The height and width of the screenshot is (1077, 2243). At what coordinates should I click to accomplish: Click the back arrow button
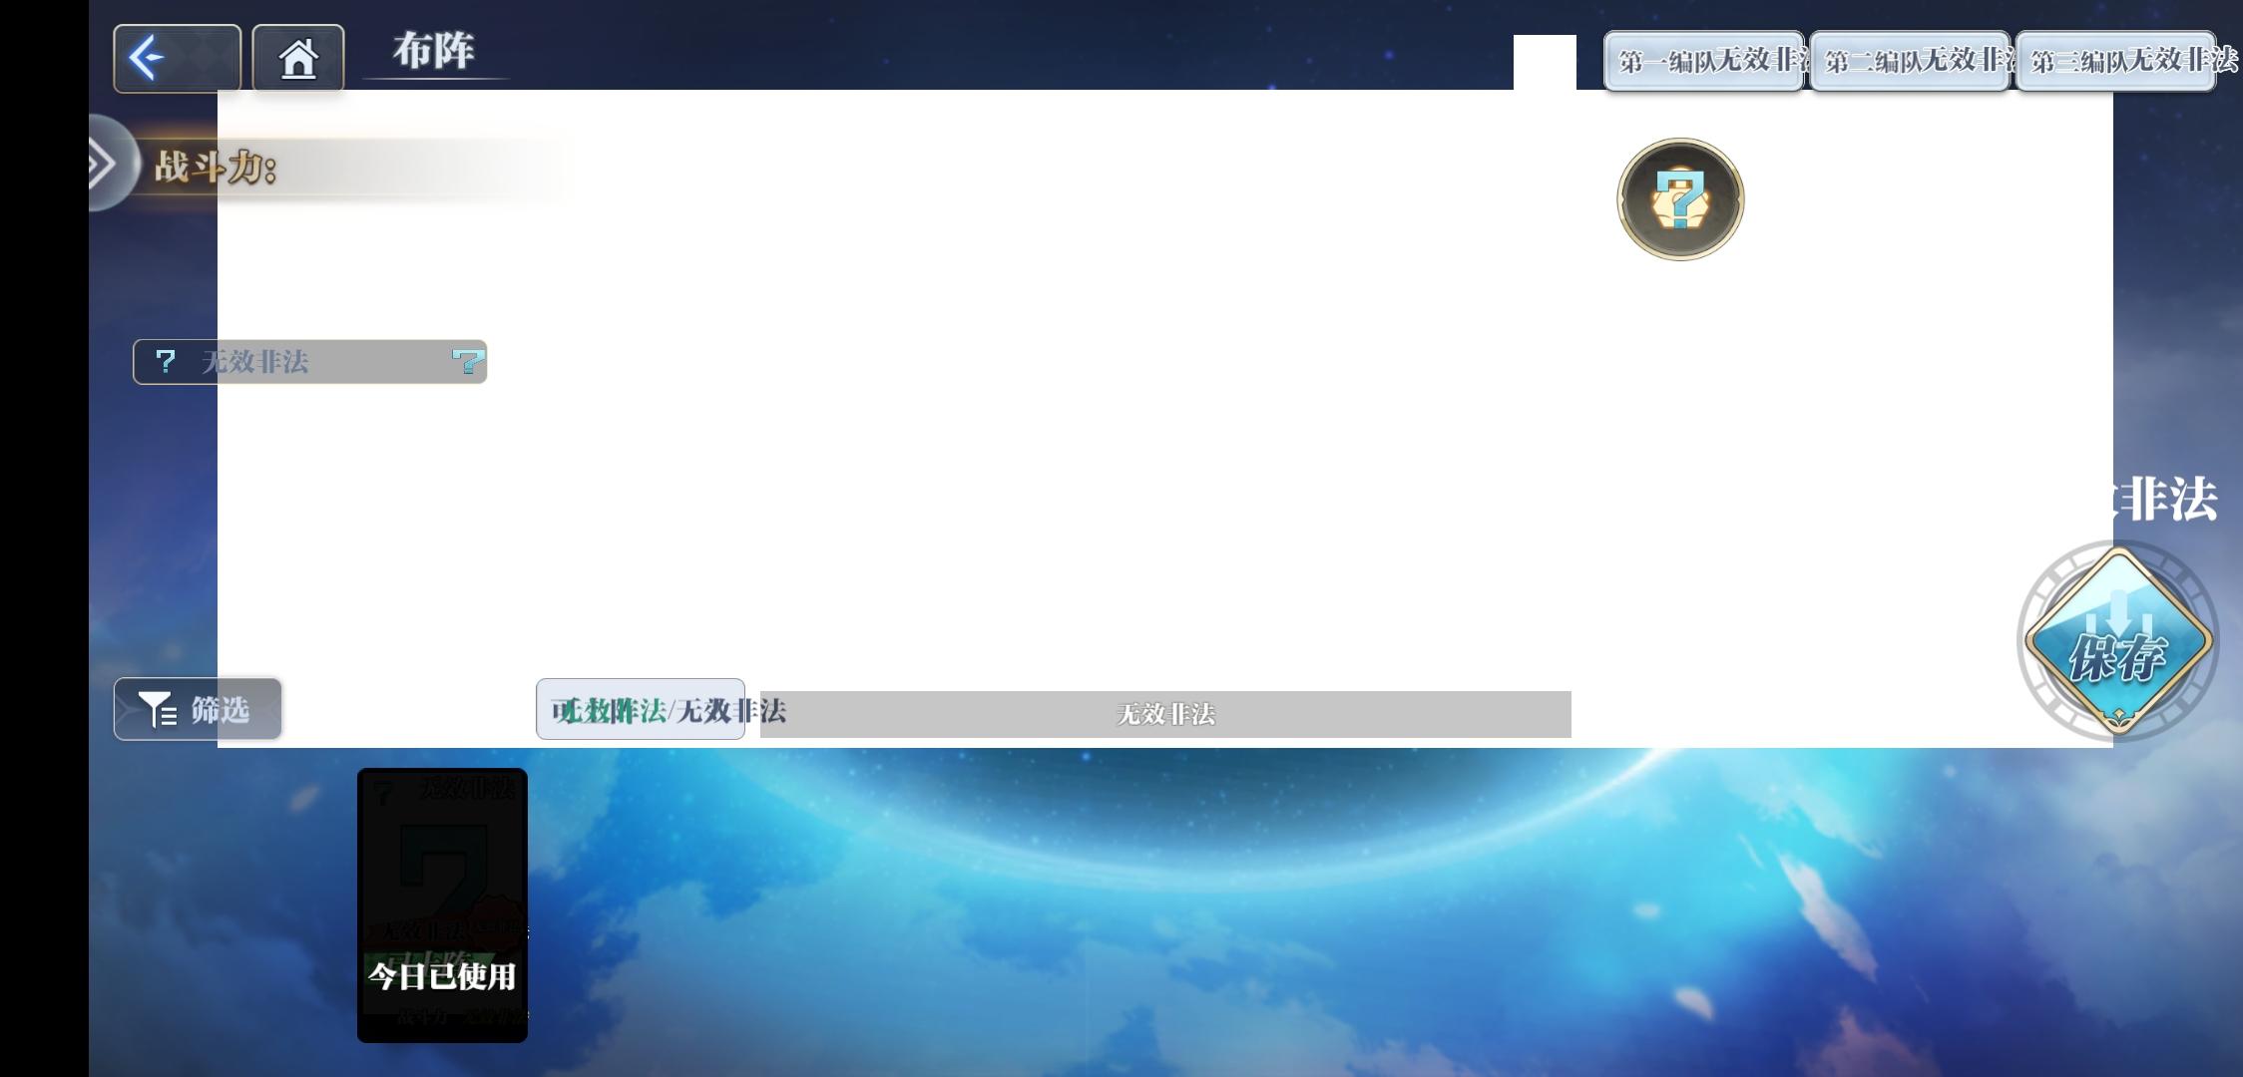[x=176, y=59]
